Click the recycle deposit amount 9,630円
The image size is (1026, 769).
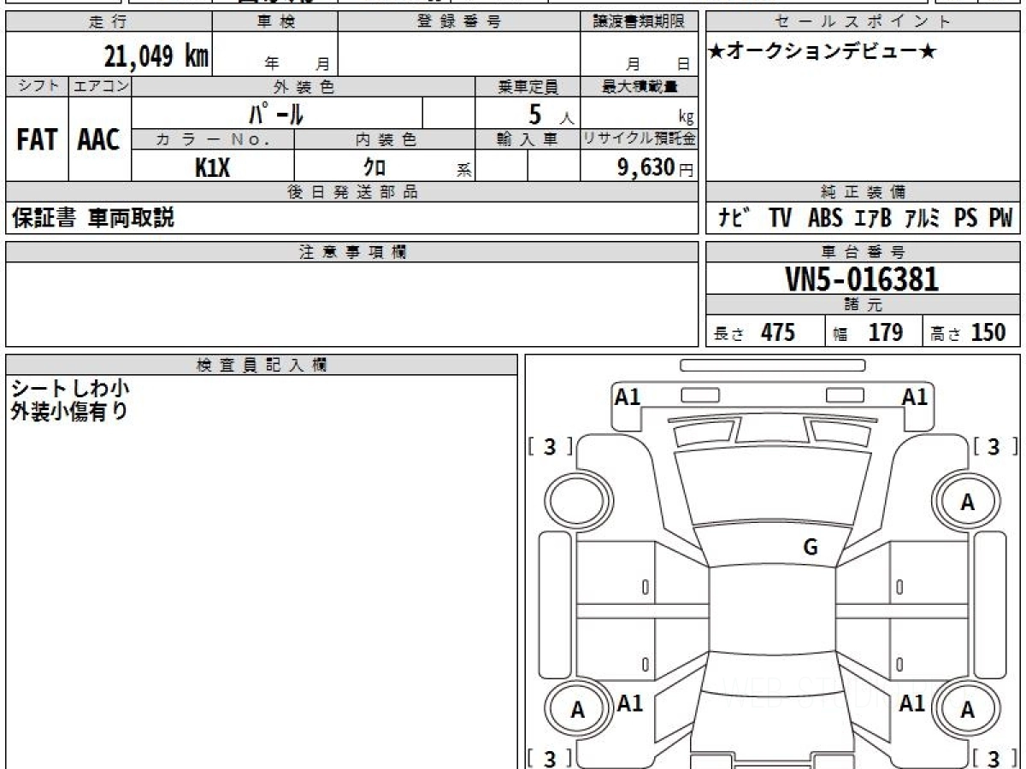(x=656, y=167)
